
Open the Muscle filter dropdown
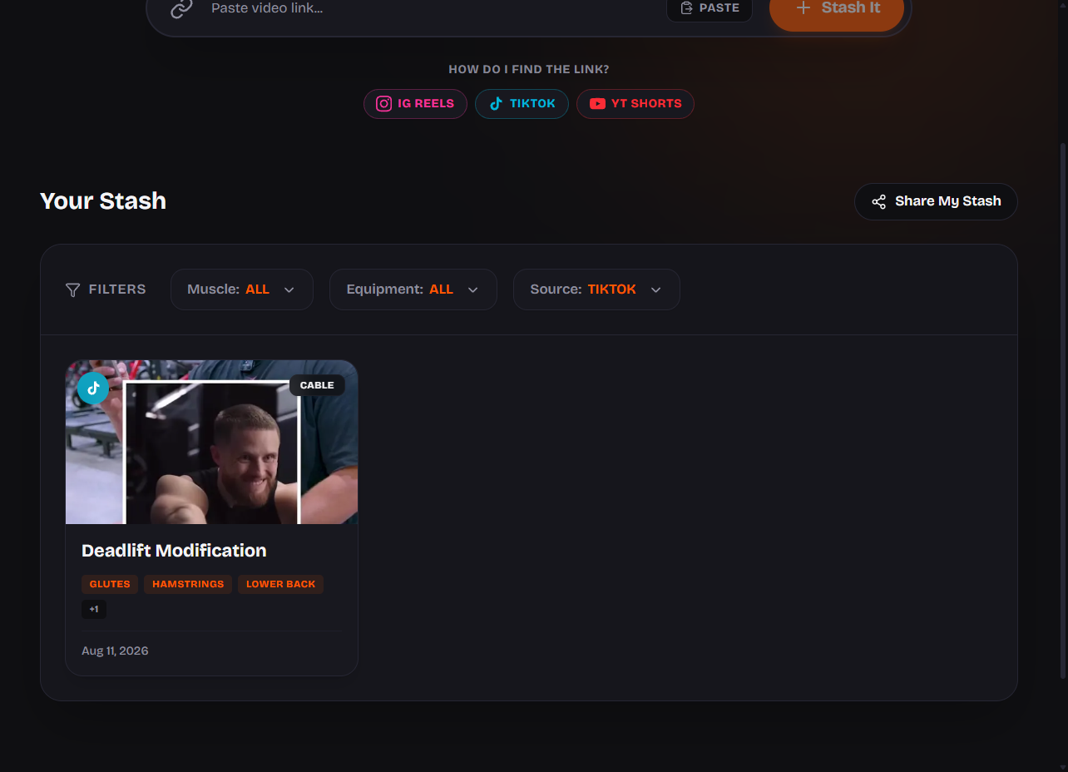point(242,289)
